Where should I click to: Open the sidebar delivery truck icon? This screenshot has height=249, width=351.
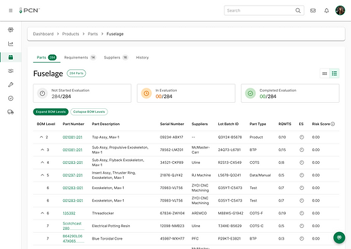click(x=11, y=112)
